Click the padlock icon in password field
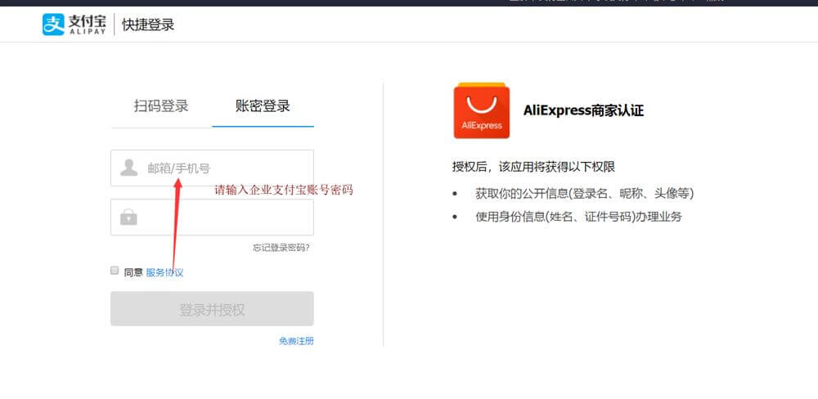The image size is (818, 399). click(x=128, y=217)
